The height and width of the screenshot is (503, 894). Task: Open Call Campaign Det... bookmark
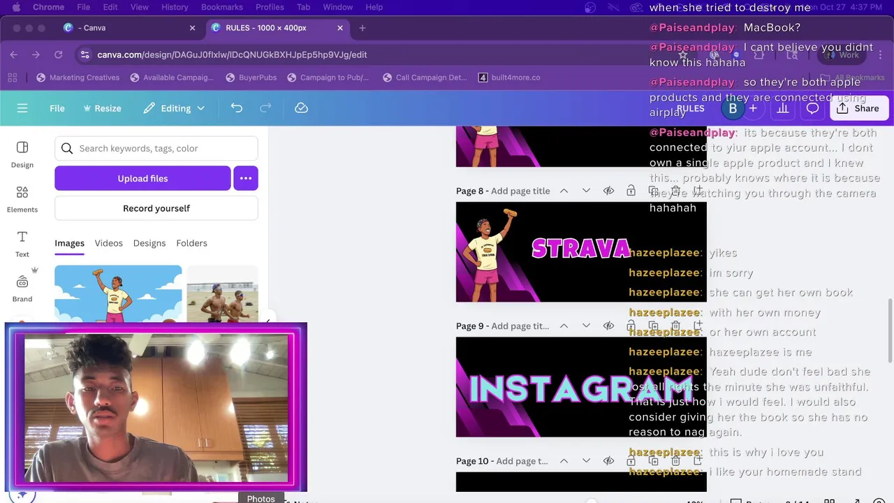tap(425, 78)
